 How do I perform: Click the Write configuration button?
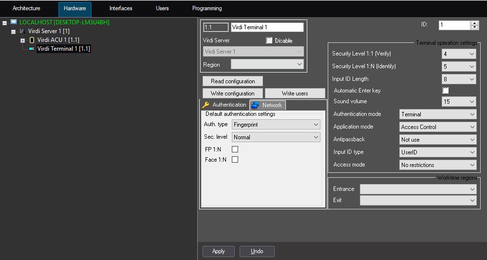[232, 93]
